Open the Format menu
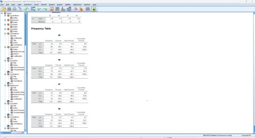 (44, 5)
